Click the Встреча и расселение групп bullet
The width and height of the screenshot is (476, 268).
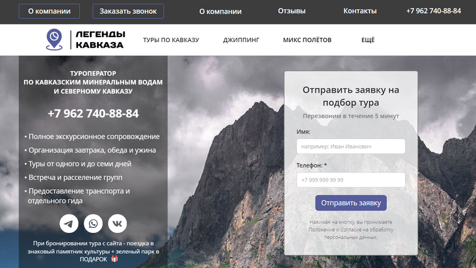tap(74, 177)
